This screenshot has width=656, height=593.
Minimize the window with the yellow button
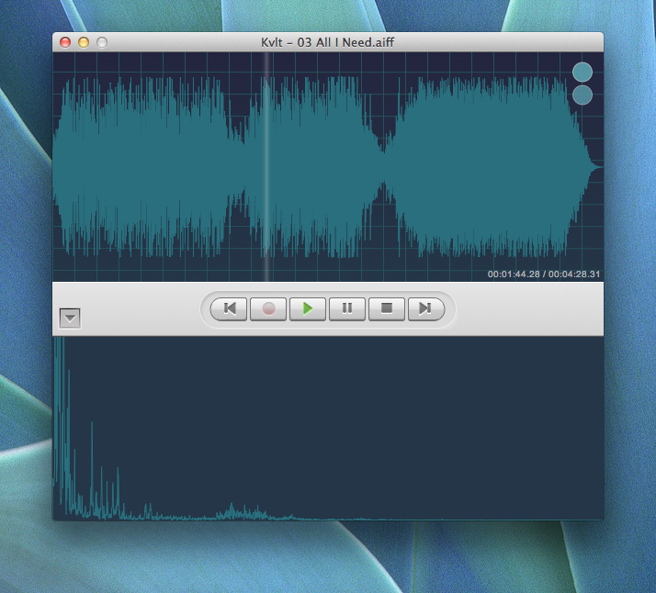pyautogui.click(x=84, y=42)
